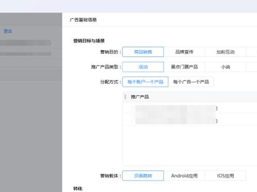Pick 小说 product type

226,67
